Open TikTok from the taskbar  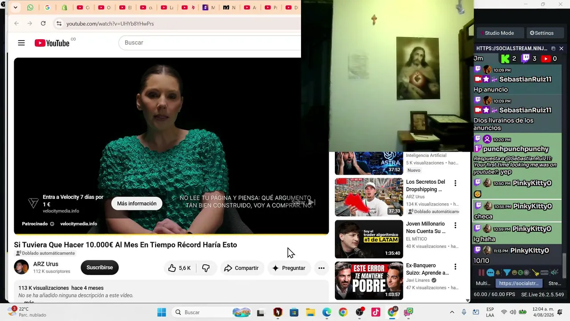(x=375, y=312)
